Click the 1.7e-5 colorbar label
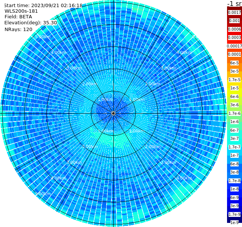The image size is (242, 227). (x=235, y=80)
